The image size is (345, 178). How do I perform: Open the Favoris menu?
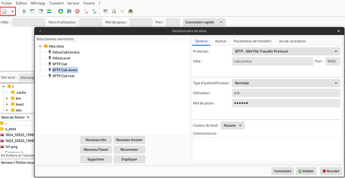point(89,3)
